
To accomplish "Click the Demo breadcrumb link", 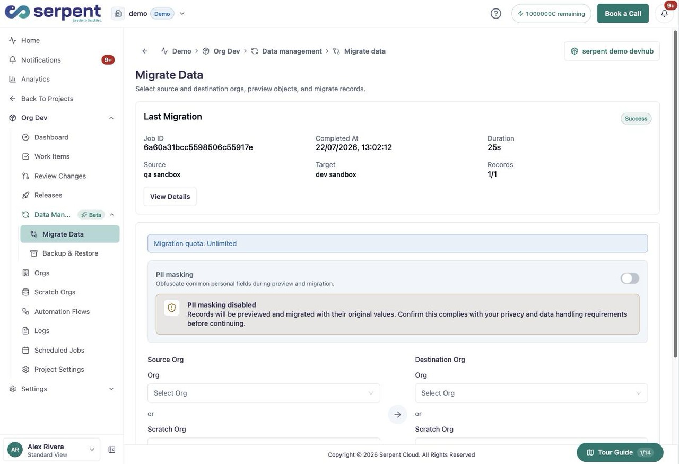I will (176, 51).
